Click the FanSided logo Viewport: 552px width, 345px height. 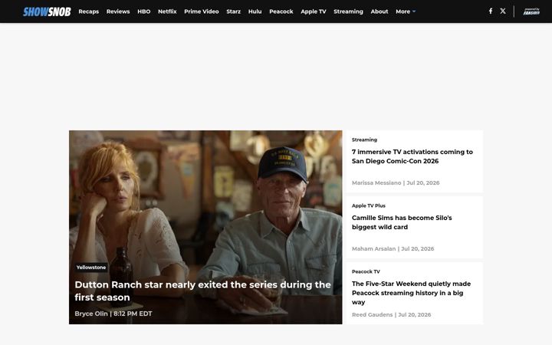pos(531,11)
